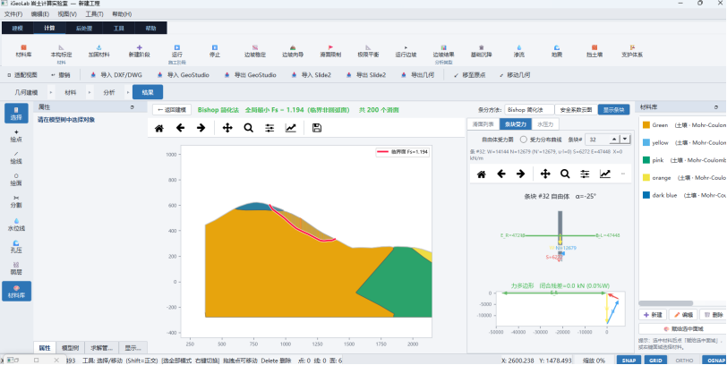
Task: Open subplot sliders in the slice free-body toolbar
Action: coord(585,174)
